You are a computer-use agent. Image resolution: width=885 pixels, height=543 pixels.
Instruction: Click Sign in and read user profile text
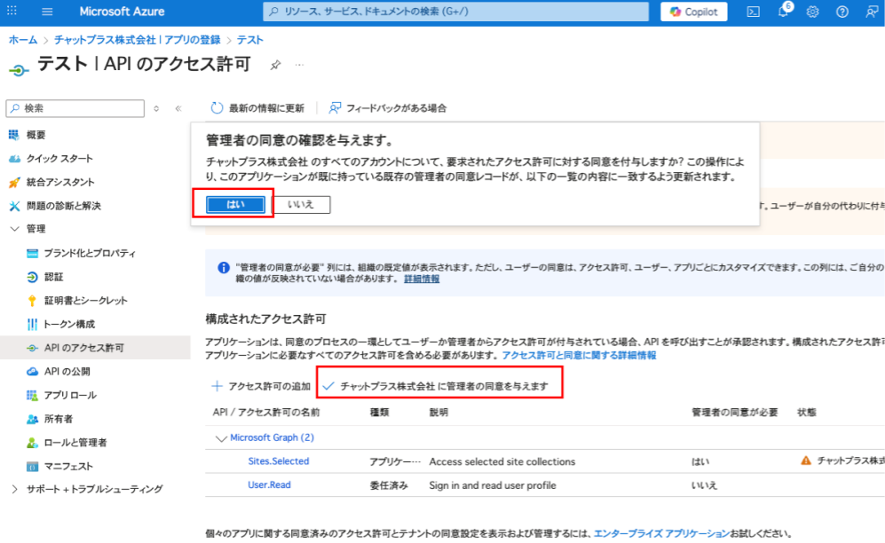pos(493,485)
